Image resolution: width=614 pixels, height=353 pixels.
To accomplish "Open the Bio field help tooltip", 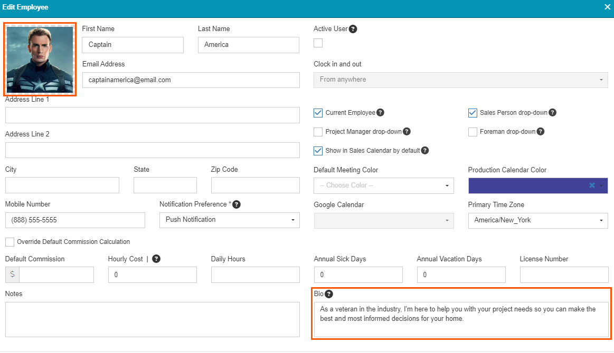I will click(330, 294).
